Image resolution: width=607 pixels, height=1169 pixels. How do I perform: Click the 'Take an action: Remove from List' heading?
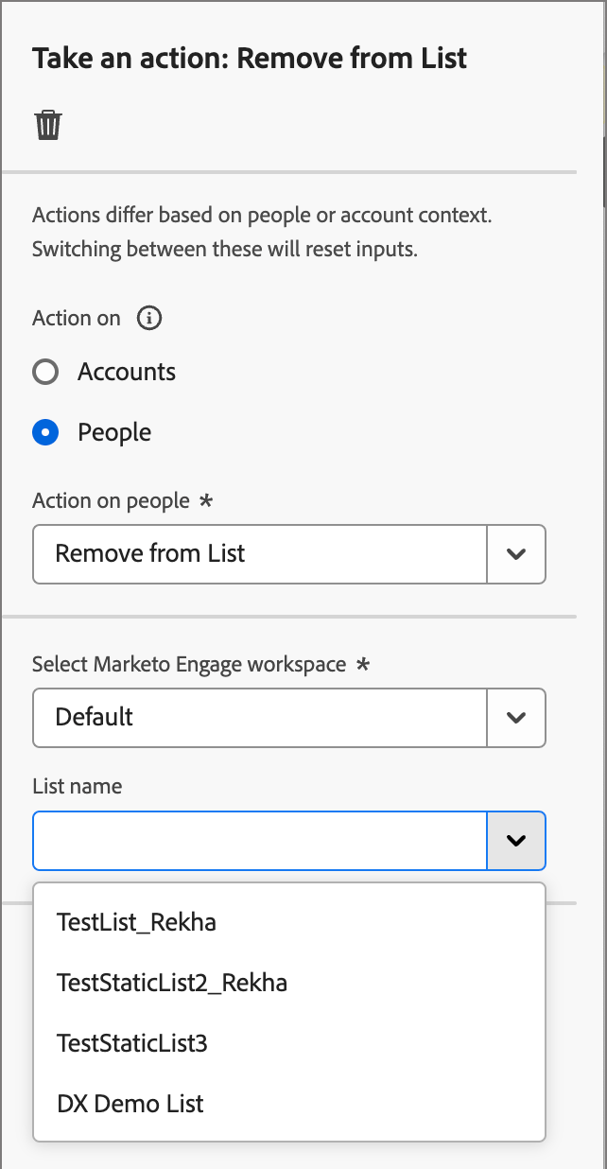(x=250, y=59)
